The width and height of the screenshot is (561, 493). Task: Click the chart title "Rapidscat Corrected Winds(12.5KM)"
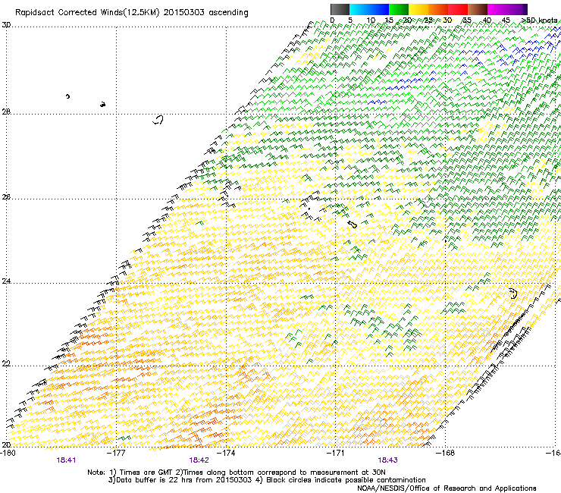pyautogui.click(x=87, y=13)
